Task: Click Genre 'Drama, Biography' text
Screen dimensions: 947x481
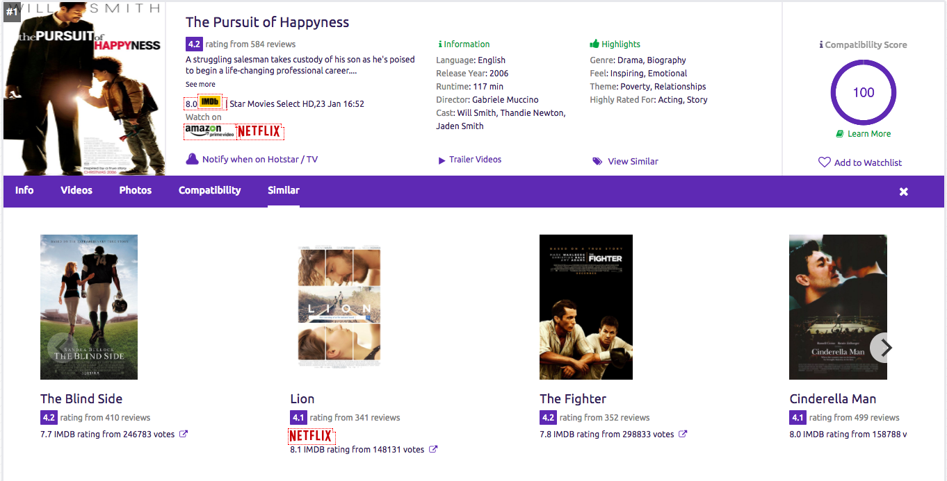Action: coord(652,60)
